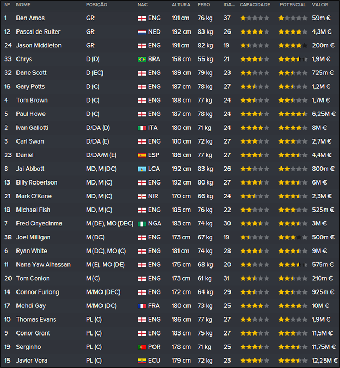The height and width of the screenshot is (368, 340).
Task: Sort players by the NOME column header
Action: point(23,5)
